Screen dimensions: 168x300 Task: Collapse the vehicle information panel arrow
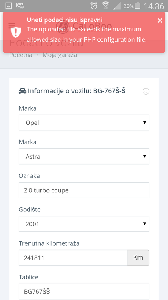[x=146, y=91]
